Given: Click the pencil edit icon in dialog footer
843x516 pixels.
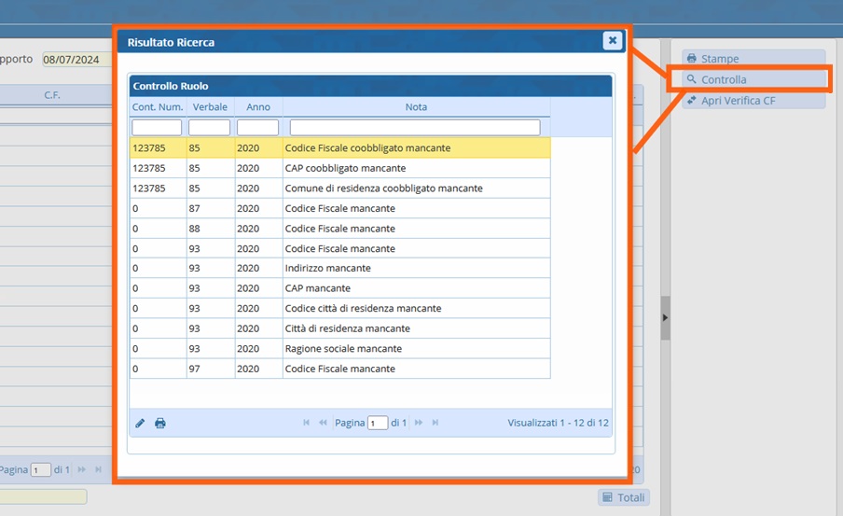Looking at the screenshot, I should point(140,423).
